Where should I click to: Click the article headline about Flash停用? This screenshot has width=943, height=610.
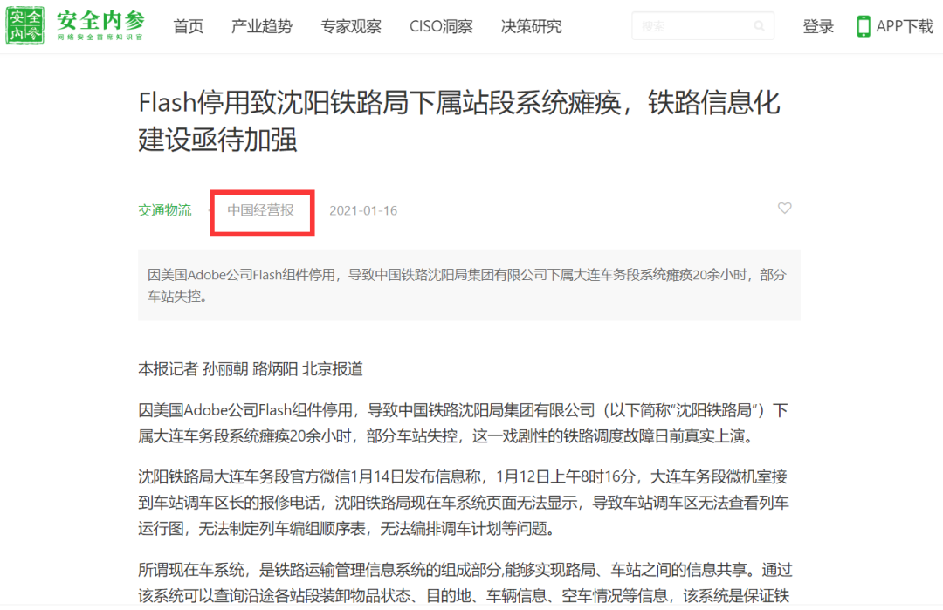point(459,120)
